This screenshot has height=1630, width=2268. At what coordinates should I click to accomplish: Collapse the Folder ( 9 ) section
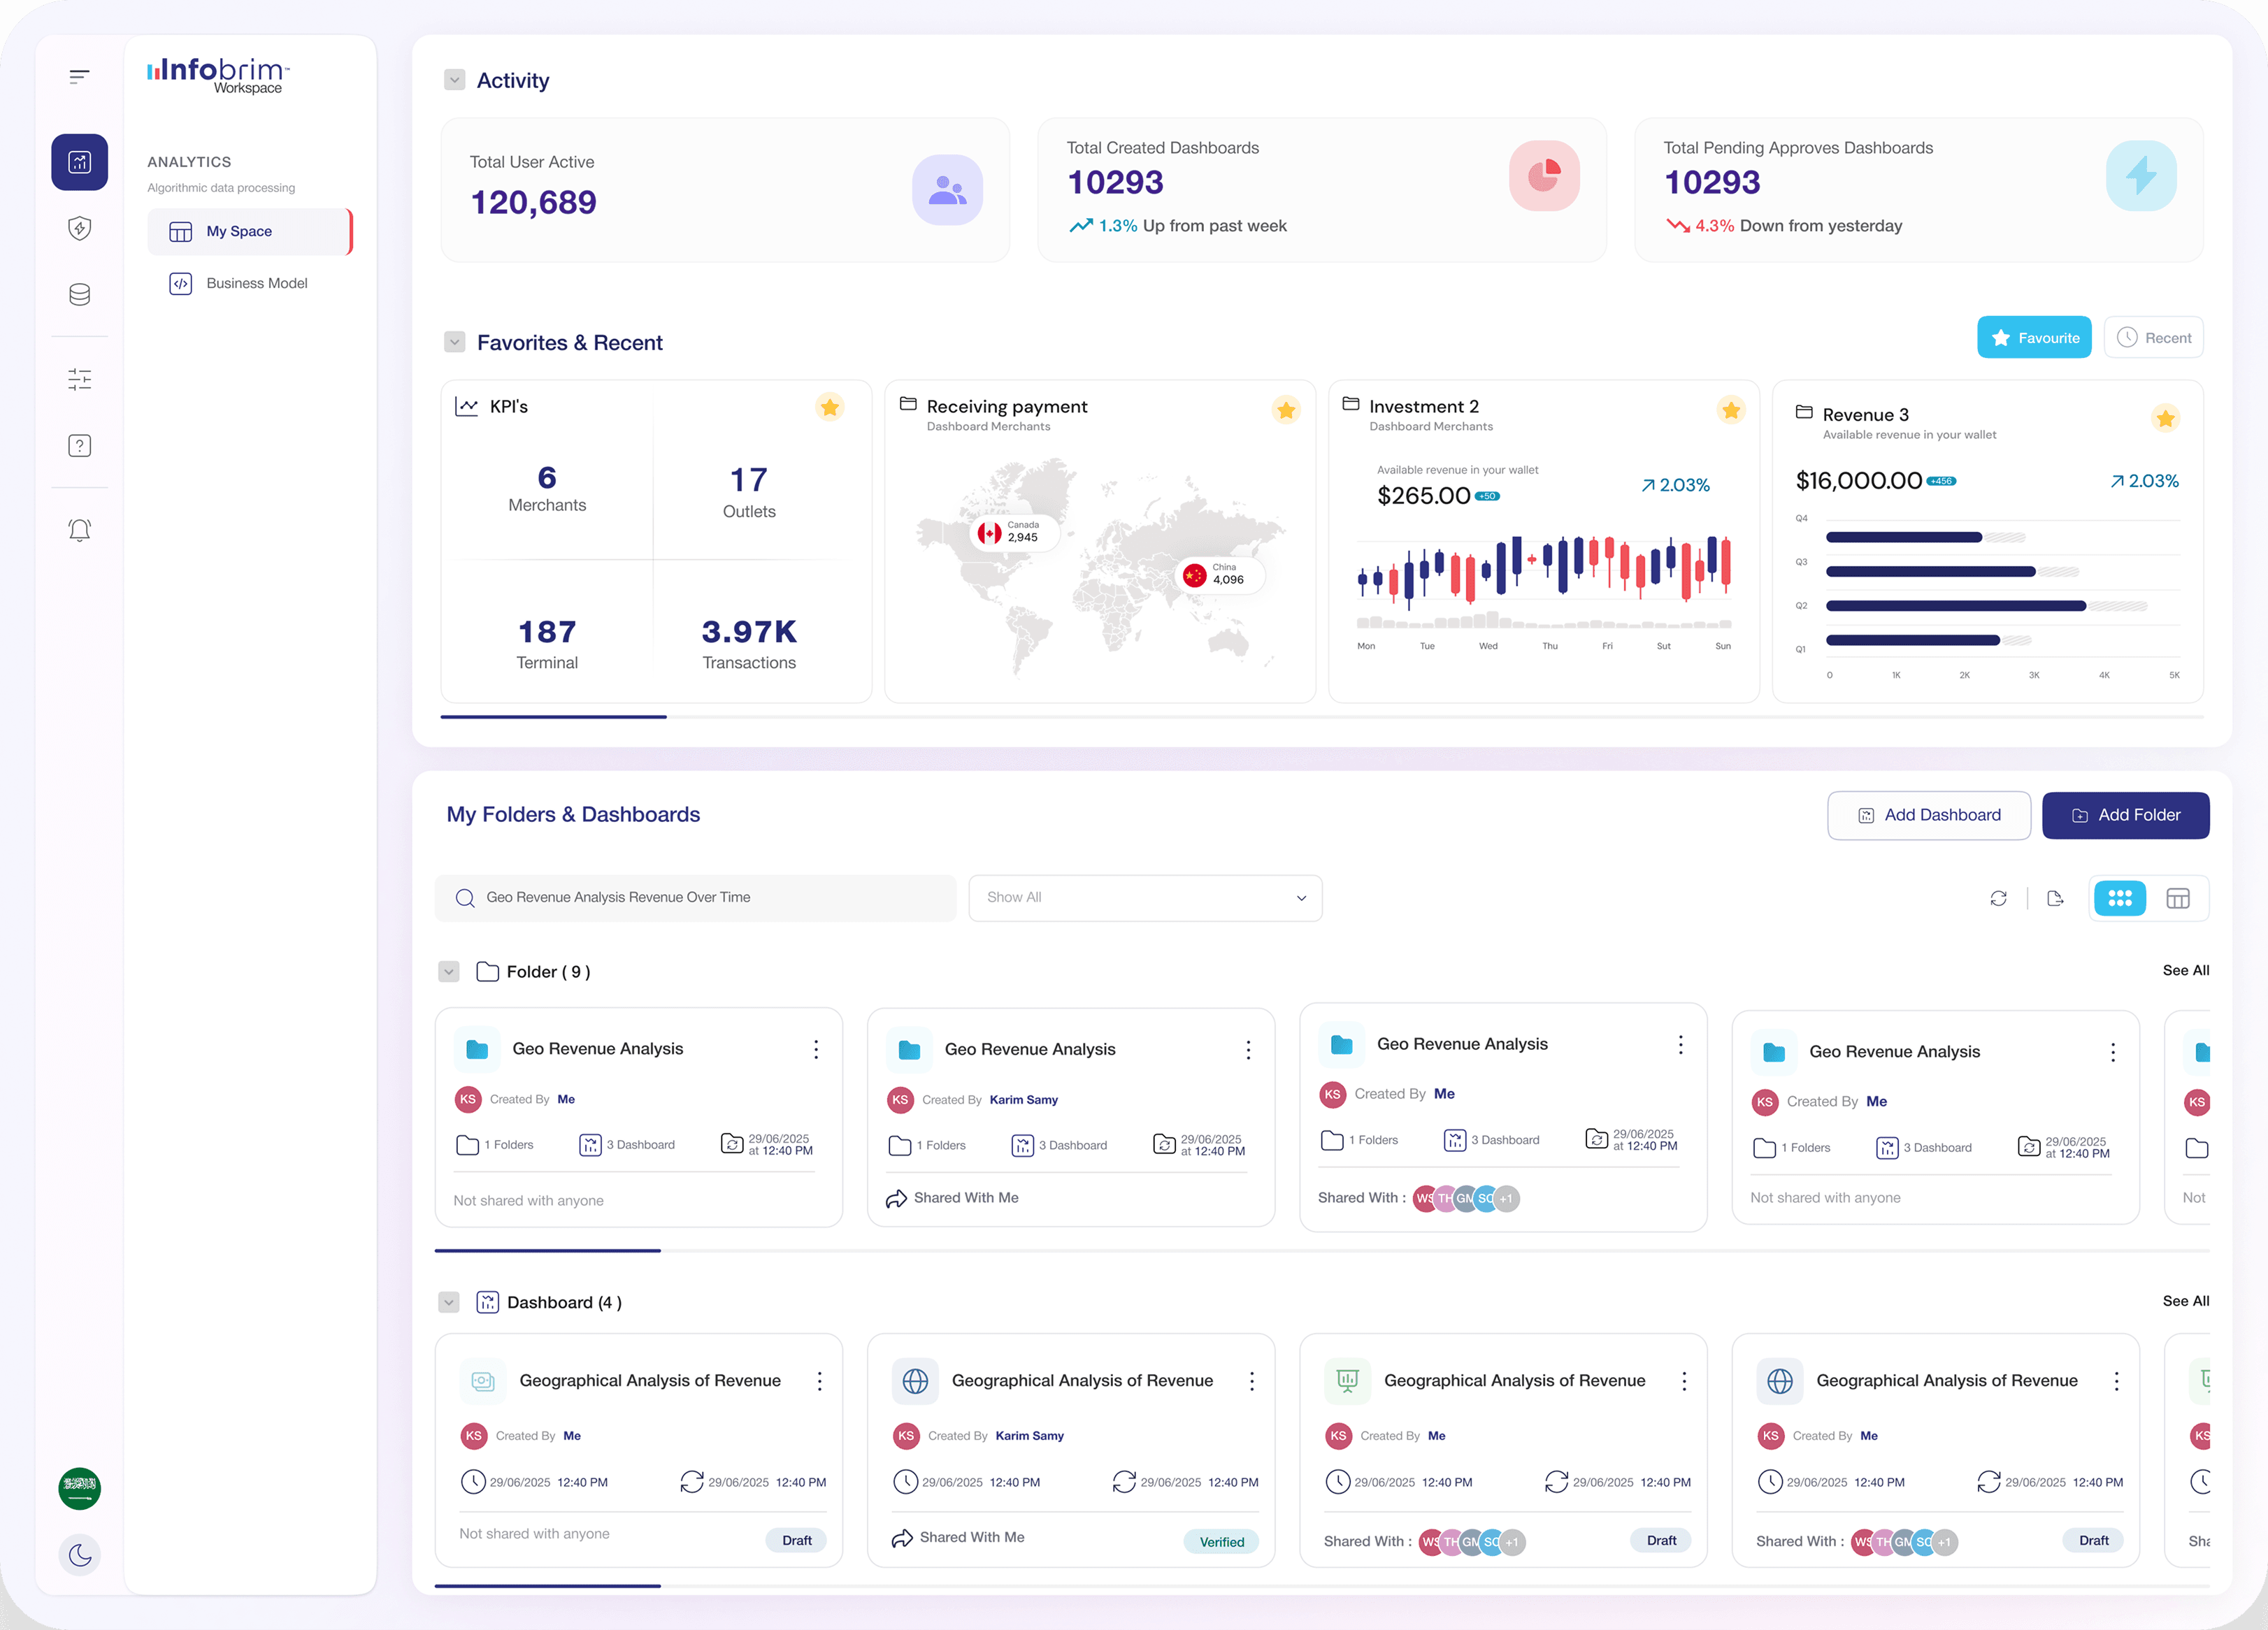(449, 972)
